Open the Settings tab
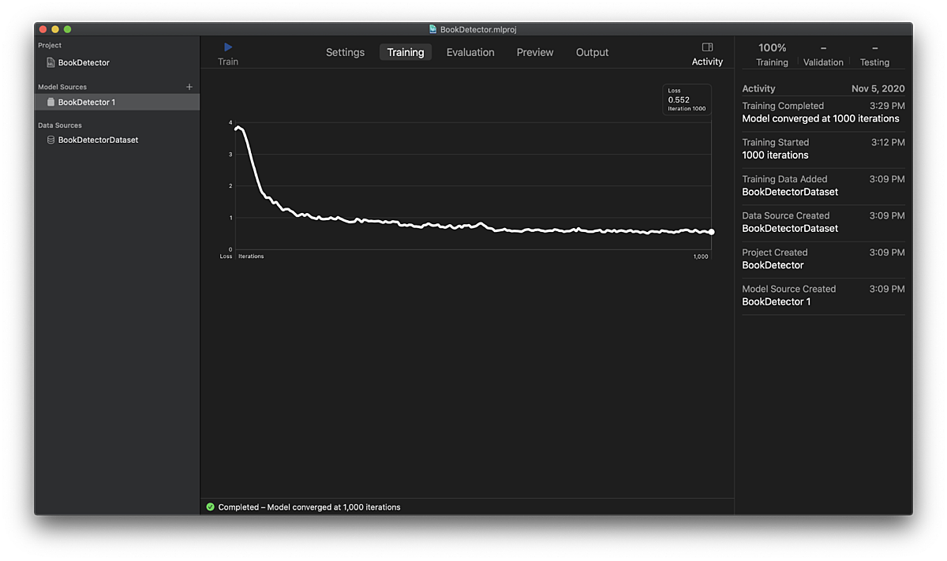Viewport: 947px width, 561px height. click(345, 52)
